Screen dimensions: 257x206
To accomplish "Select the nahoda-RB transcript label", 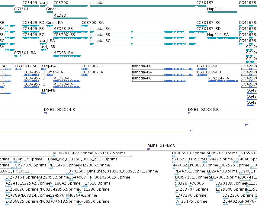I will 100,35.
